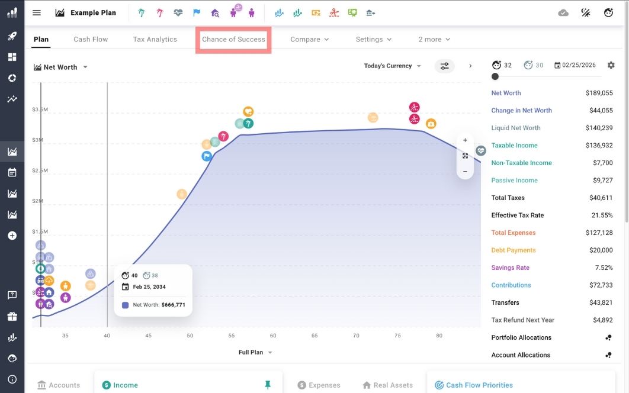Expand the Full Plan range dropdown
The width and height of the screenshot is (629, 393).
pyautogui.click(x=255, y=352)
